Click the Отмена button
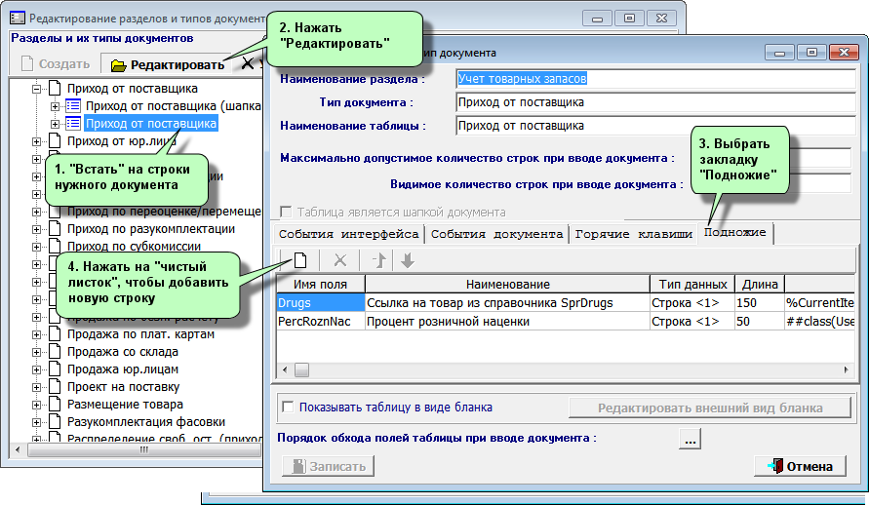Image resolution: width=869 pixels, height=505 pixels. coord(801,466)
